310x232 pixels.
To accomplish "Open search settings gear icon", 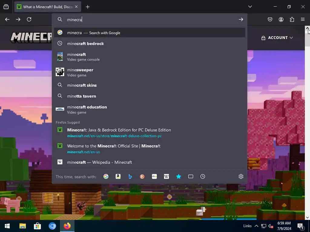I will tap(241, 176).
